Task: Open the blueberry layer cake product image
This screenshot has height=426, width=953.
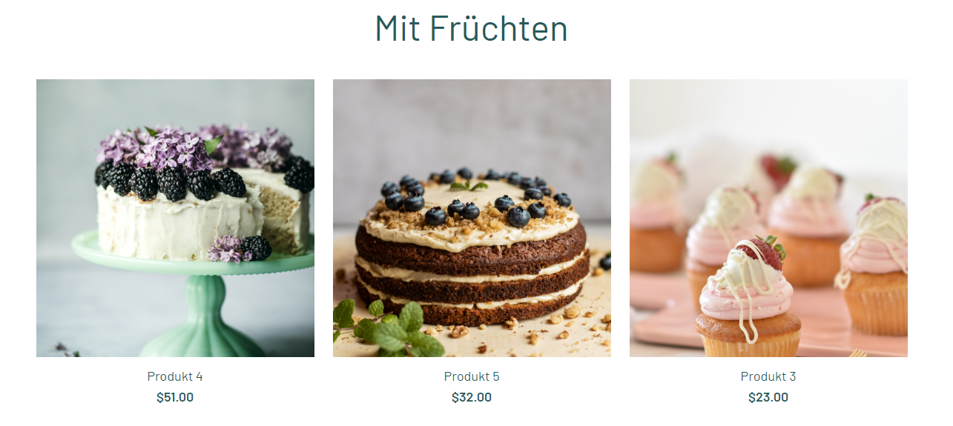Action: (472, 218)
